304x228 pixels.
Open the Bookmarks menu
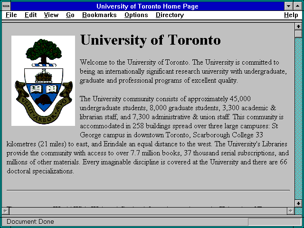click(99, 15)
